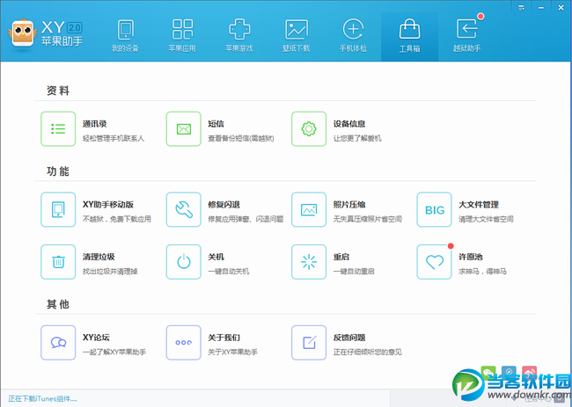
Task: Switch to the 苹果游戏 tab
Action: 239,36
